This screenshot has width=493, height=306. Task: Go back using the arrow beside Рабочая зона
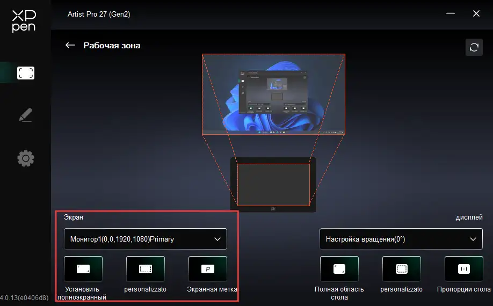click(x=70, y=46)
